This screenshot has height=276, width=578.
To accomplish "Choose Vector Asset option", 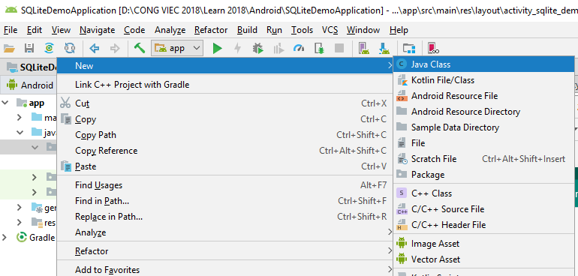I will [484, 259].
